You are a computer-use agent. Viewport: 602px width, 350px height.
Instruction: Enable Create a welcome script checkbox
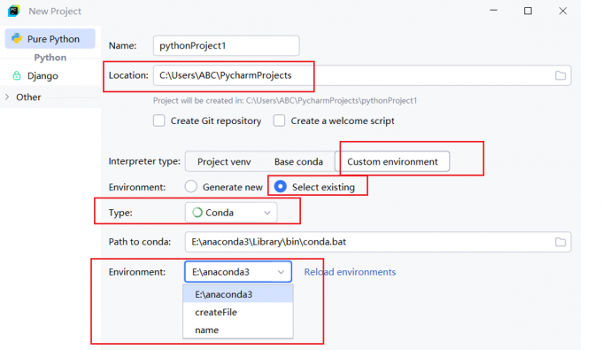[279, 121]
